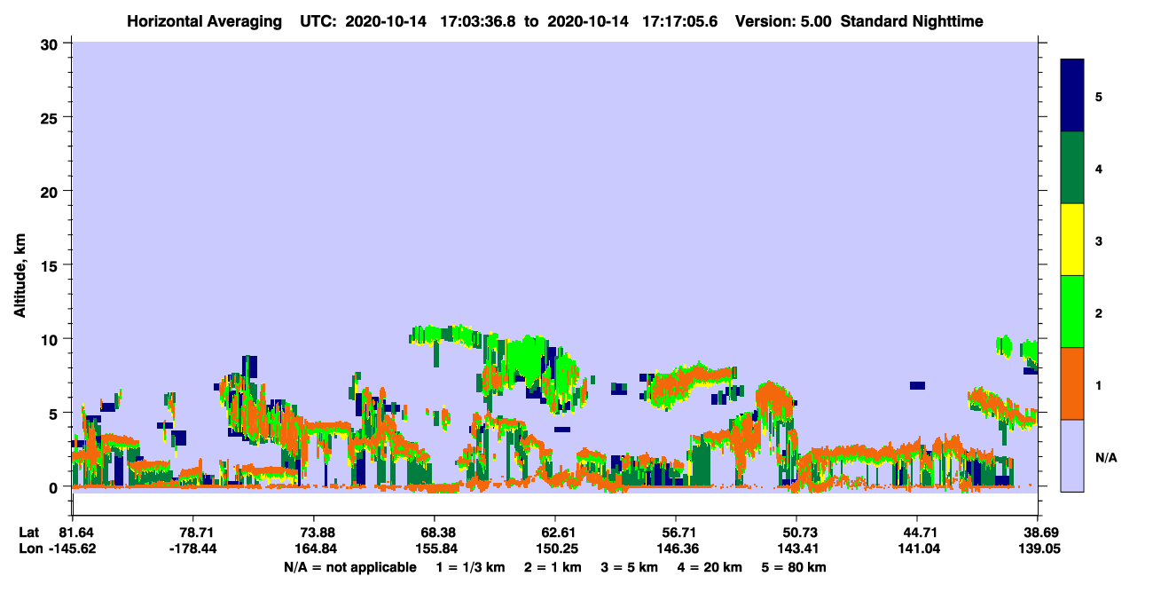The width and height of the screenshot is (1153, 592).
Task: Click longitude value 146.36
Action: 676,549
